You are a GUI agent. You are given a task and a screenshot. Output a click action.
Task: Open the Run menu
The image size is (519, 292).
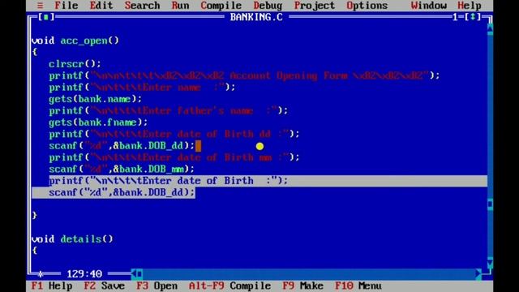coord(180,6)
